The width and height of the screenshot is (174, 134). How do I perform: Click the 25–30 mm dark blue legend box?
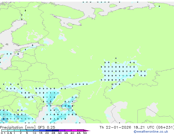tap(55, 130)
